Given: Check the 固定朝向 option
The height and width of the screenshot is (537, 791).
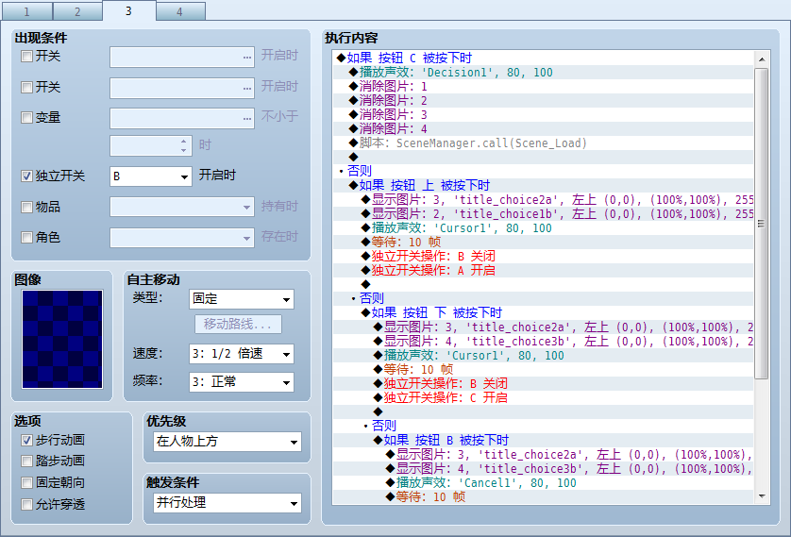Looking at the screenshot, I should coord(26,482).
